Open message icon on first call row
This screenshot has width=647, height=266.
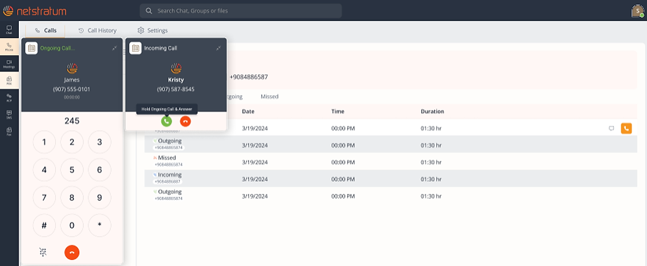coord(612,129)
